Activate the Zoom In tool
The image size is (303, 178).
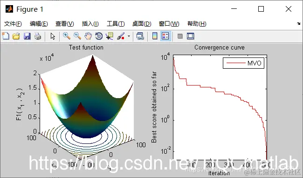67,36
